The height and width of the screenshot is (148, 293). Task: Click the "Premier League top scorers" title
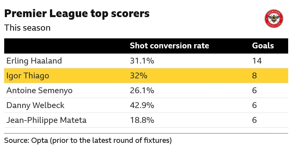pyautogui.click(x=77, y=14)
